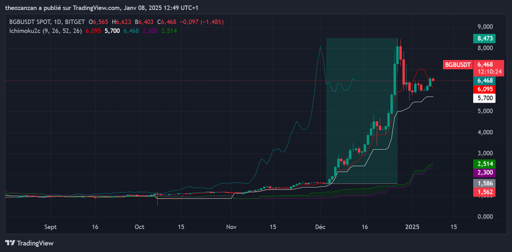
Task: Select the 2025 year marker on time axis
Action: pos(412,227)
